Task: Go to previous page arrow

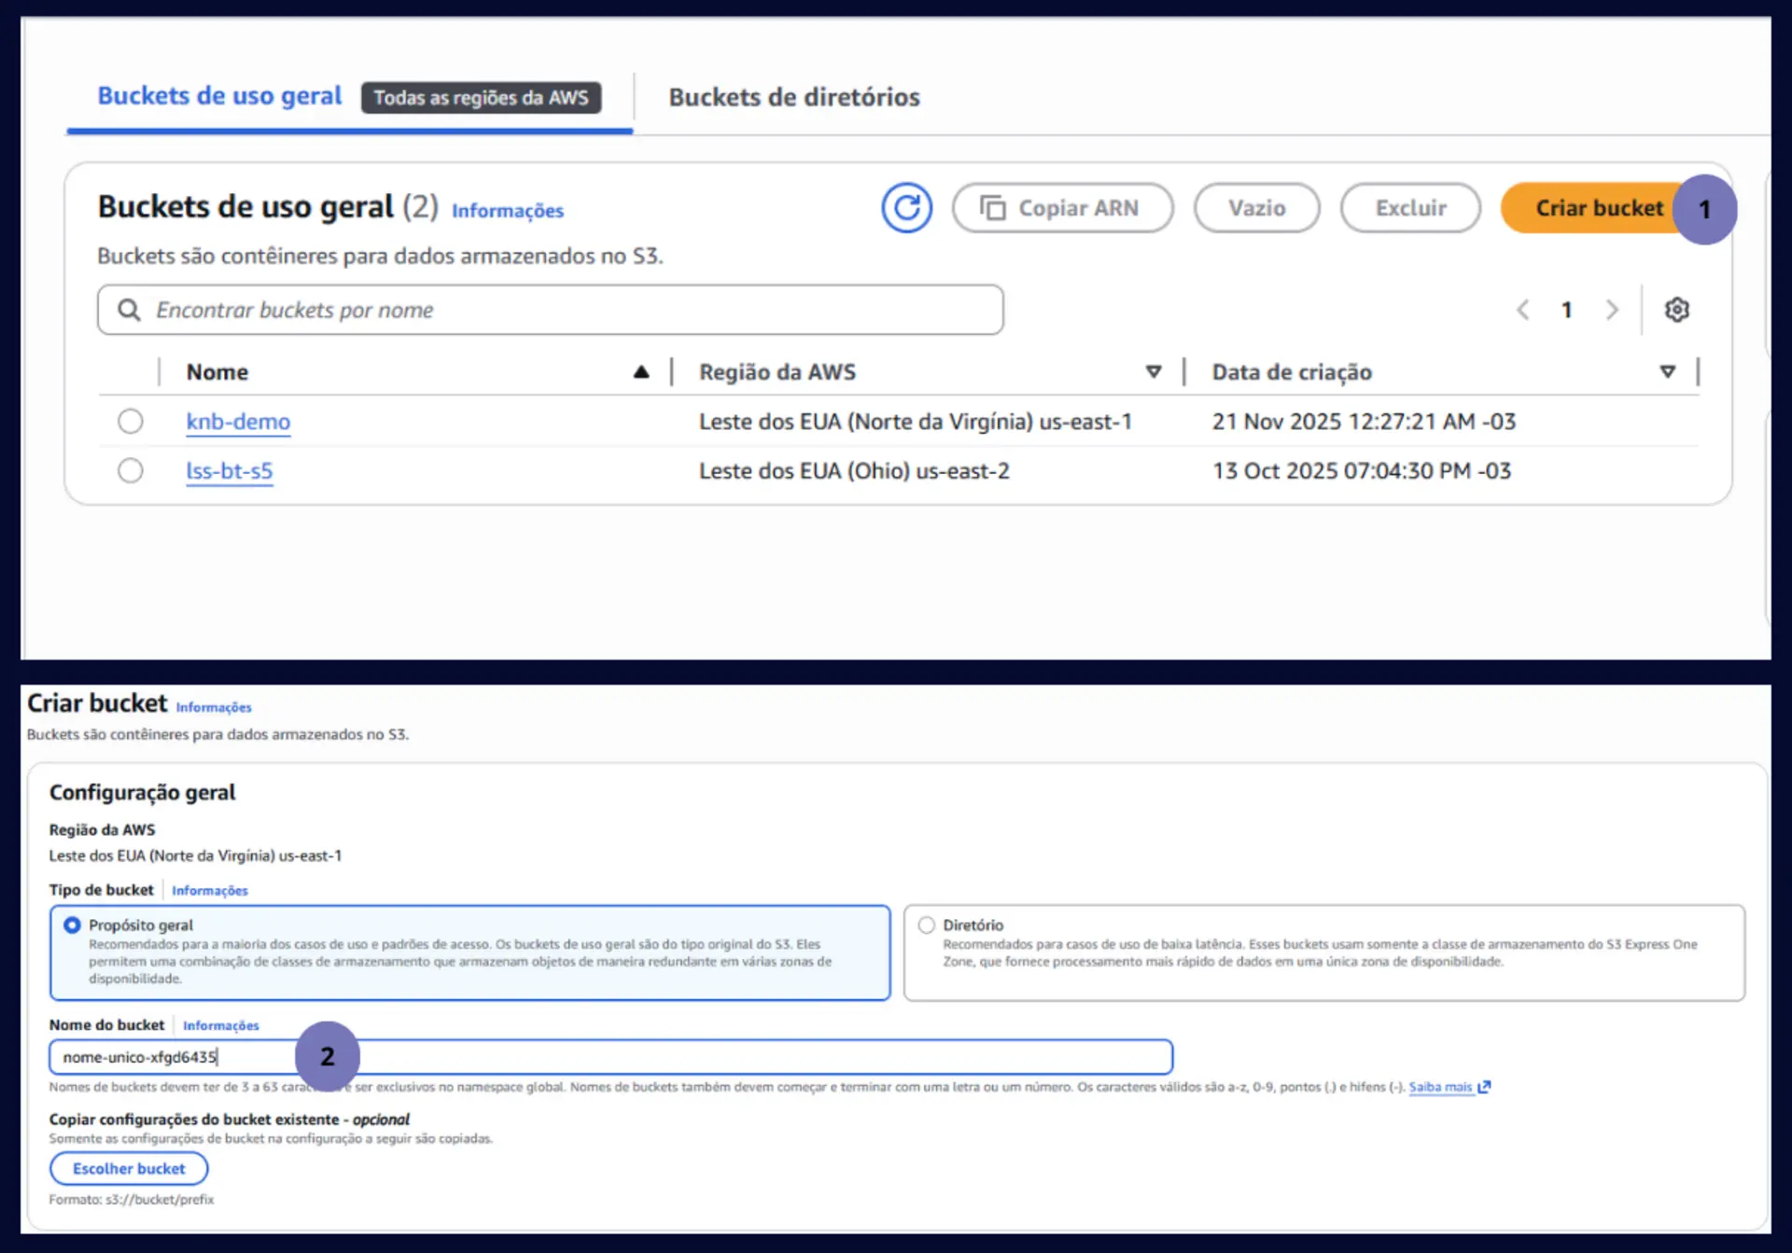Action: pos(1522,310)
